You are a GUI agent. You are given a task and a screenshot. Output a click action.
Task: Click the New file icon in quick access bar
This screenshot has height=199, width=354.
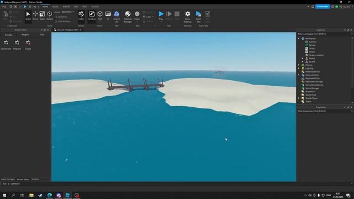point(11,7)
